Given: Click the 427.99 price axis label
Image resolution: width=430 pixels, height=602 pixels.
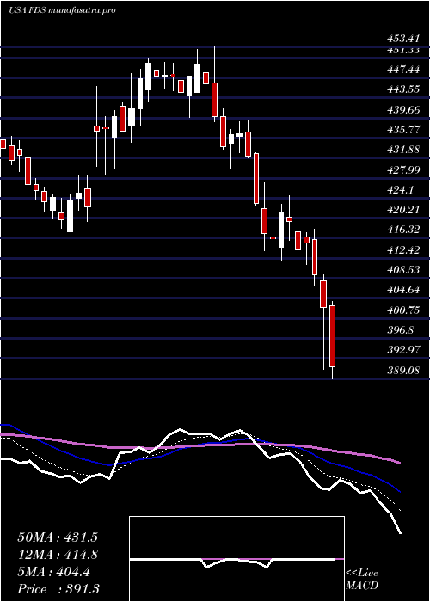Looking at the screenshot, I should point(405,169).
